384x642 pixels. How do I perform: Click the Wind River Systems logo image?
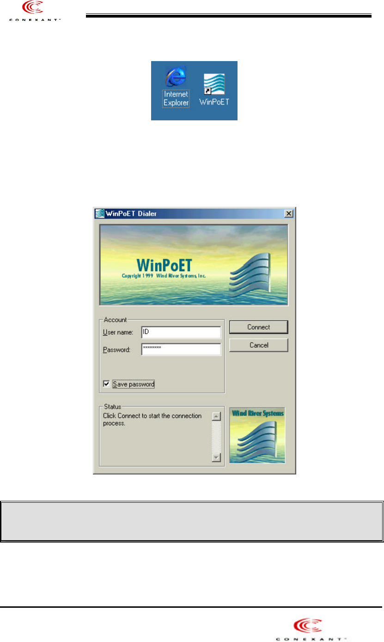point(257,435)
